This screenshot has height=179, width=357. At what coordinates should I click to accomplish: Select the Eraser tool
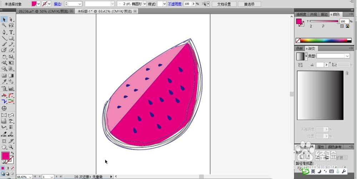(11, 50)
